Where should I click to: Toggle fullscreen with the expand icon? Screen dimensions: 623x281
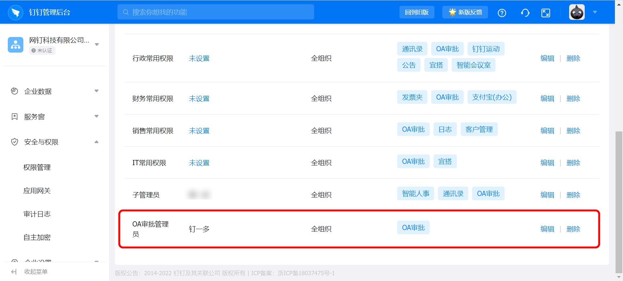click(x=546, y=13)
